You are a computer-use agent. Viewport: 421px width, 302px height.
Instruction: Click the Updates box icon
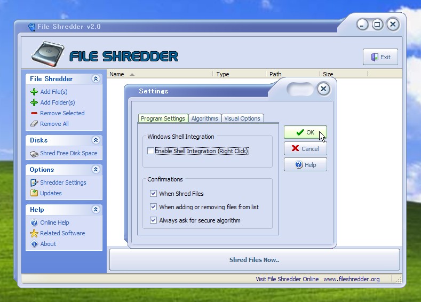click(34, 193)
